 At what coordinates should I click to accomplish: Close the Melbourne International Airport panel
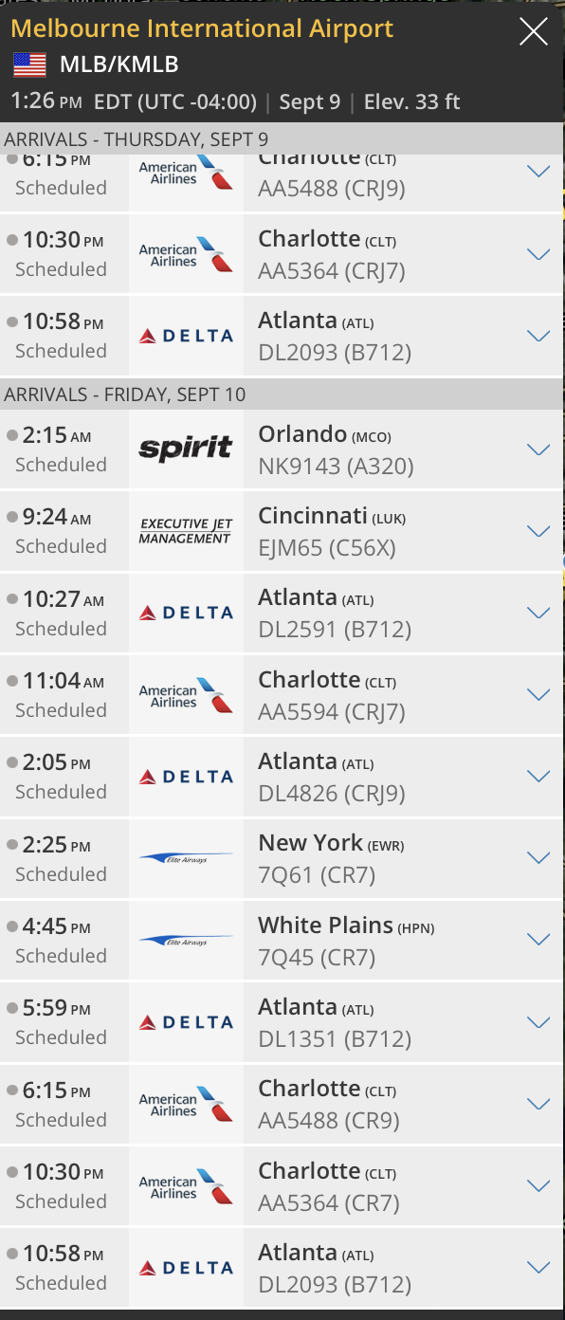tap(534, 33)
